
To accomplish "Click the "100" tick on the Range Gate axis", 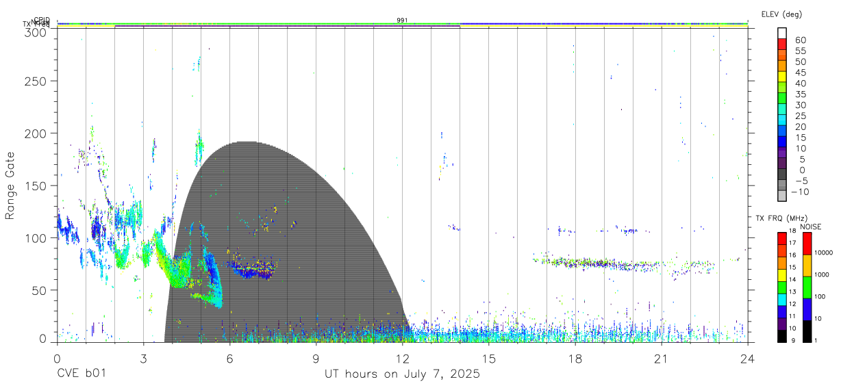I will point(34,238).
